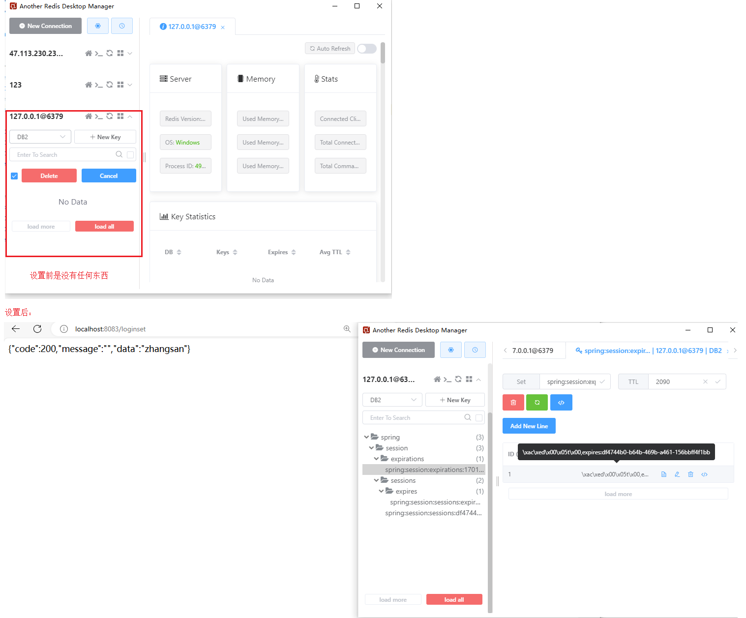Open DB2 database dropdown in bottom window
The image size is (746, 618).
(x=392, y=400)
